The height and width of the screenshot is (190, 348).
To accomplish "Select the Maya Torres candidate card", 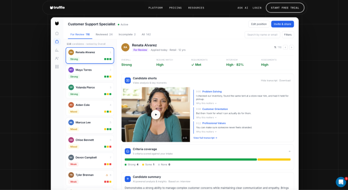I will (x=89, y=73).
